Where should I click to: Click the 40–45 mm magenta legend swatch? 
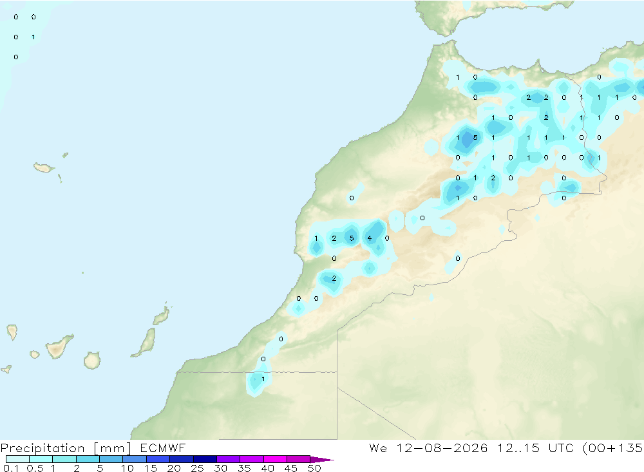click(275, 459)
